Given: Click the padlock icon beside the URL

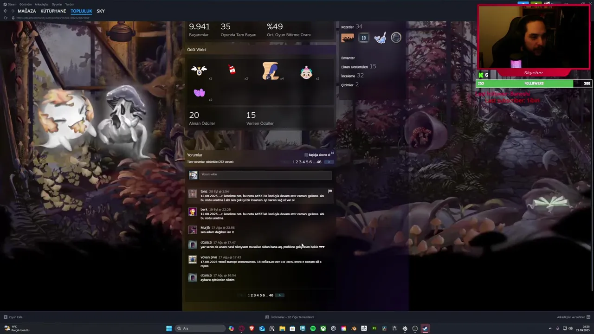Looking at the screenshot, I should pos(13,18).
